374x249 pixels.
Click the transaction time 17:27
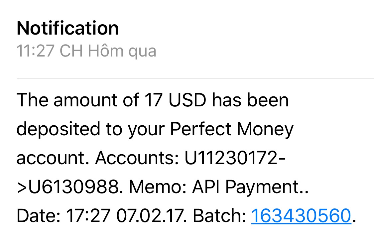tap(88, 216)
